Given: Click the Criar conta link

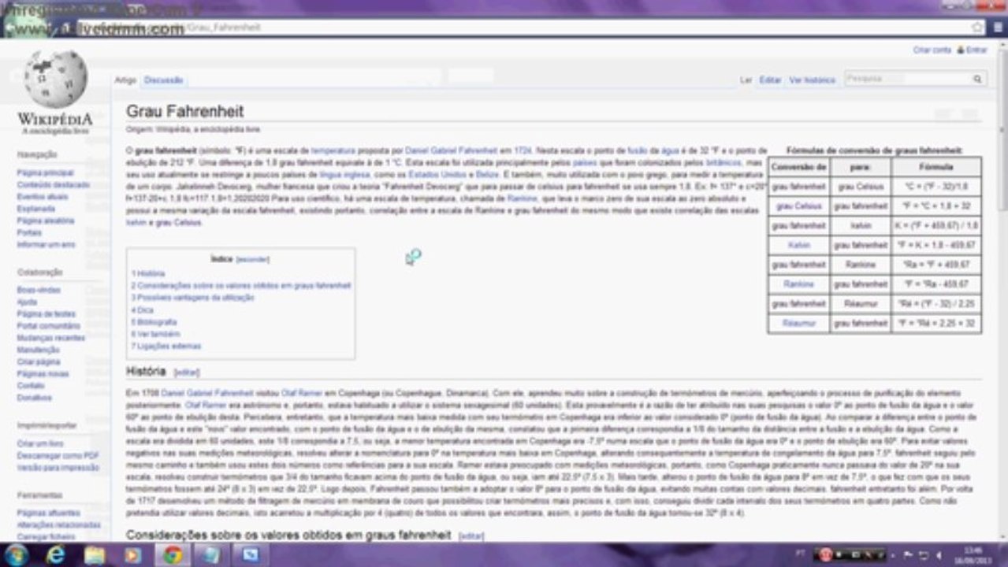Looking at the screenshot, I should [932, 50].
